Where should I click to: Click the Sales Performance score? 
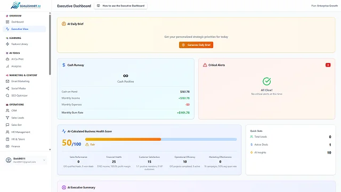coord(78,162)
